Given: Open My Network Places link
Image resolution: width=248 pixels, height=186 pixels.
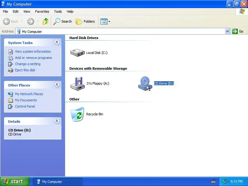Looking at the screenshot, I should point(29,94).
